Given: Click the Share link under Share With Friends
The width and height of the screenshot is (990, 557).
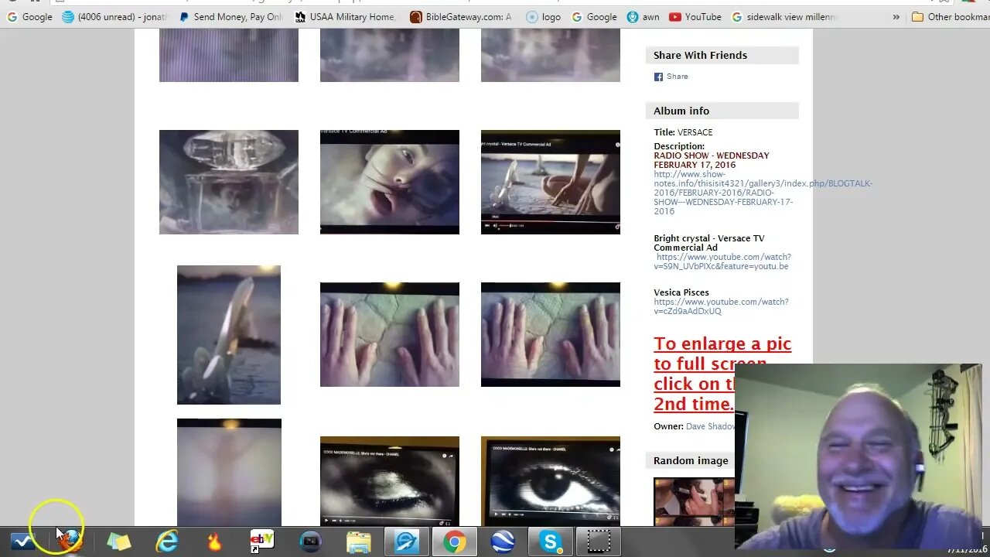Looking at the screenshot, I should click(x=678, y=77).
